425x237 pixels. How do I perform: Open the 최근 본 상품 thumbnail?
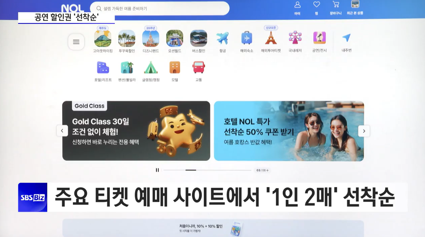tap(355, 4)
